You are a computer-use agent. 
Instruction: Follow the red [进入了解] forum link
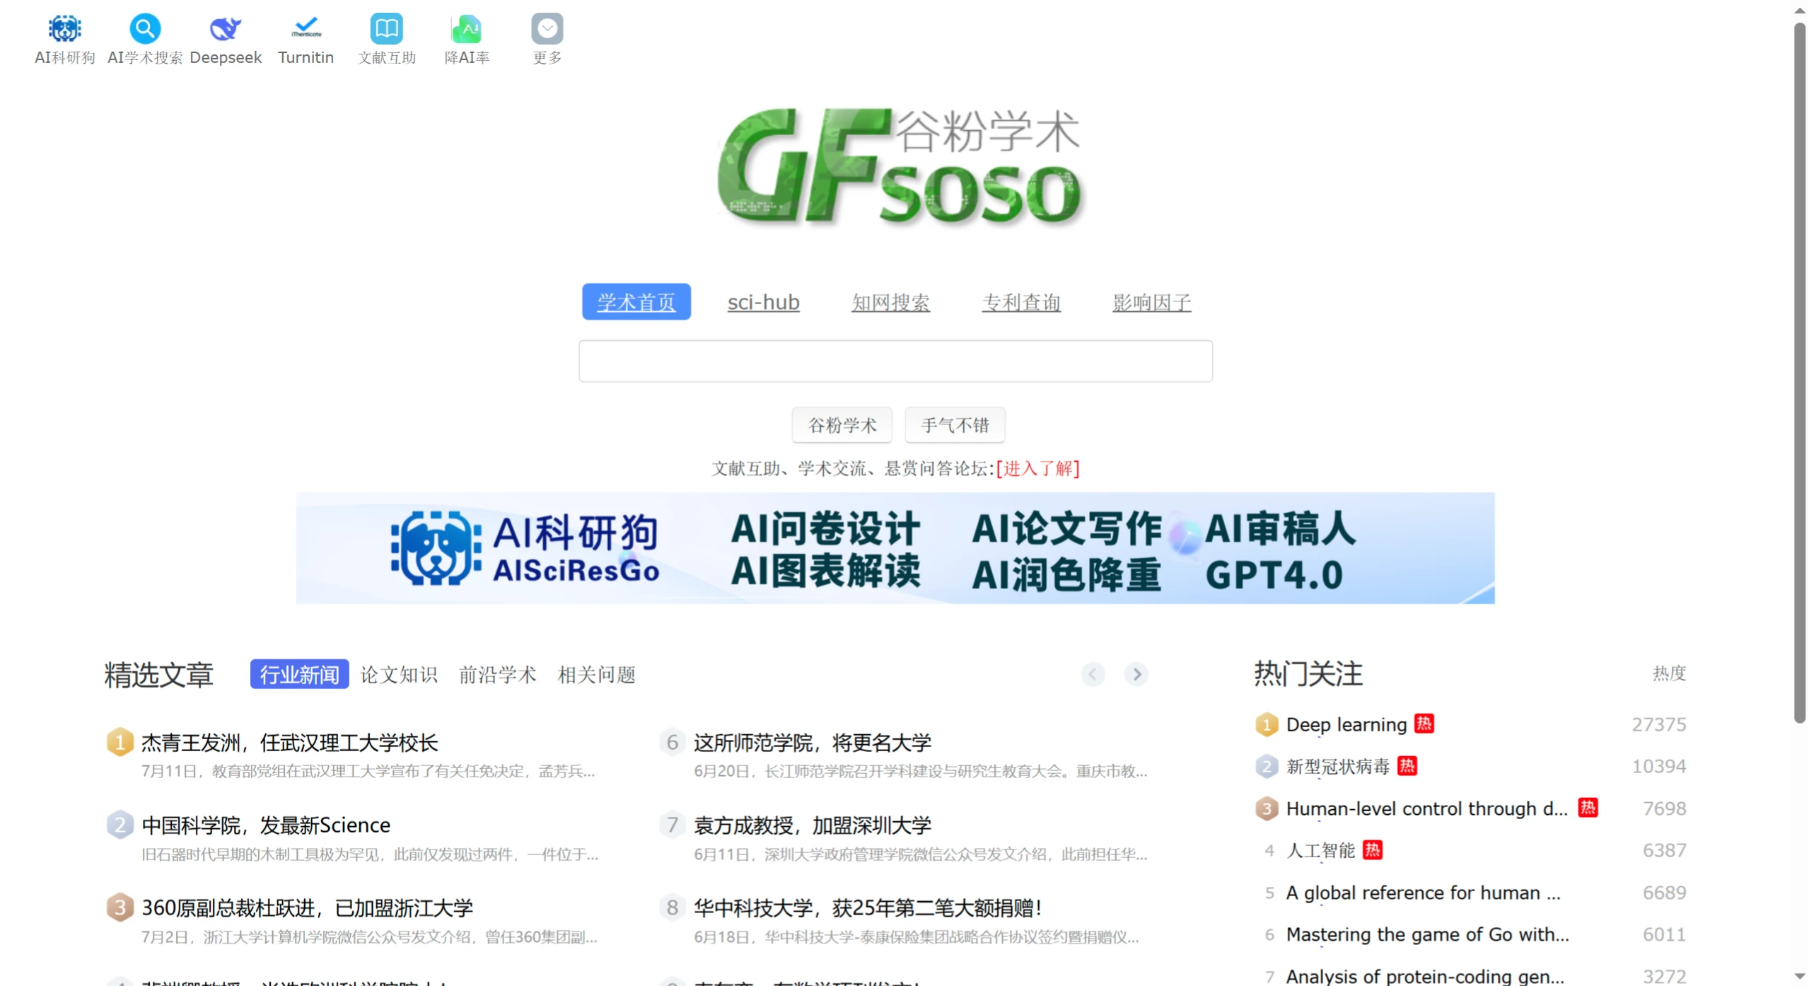1037,468
